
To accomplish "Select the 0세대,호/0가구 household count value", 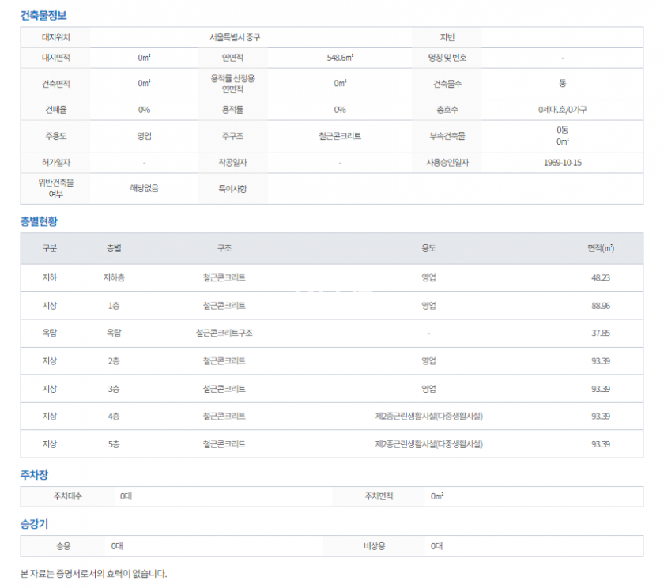I will [562, 110].
